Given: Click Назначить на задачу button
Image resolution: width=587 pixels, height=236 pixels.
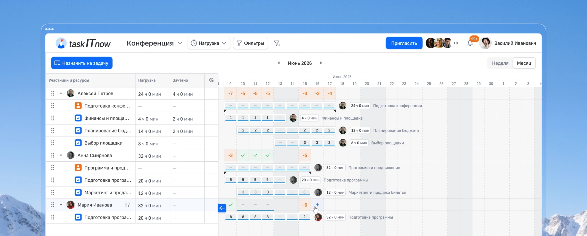Looking at the screenshot, I should point(82,63).
